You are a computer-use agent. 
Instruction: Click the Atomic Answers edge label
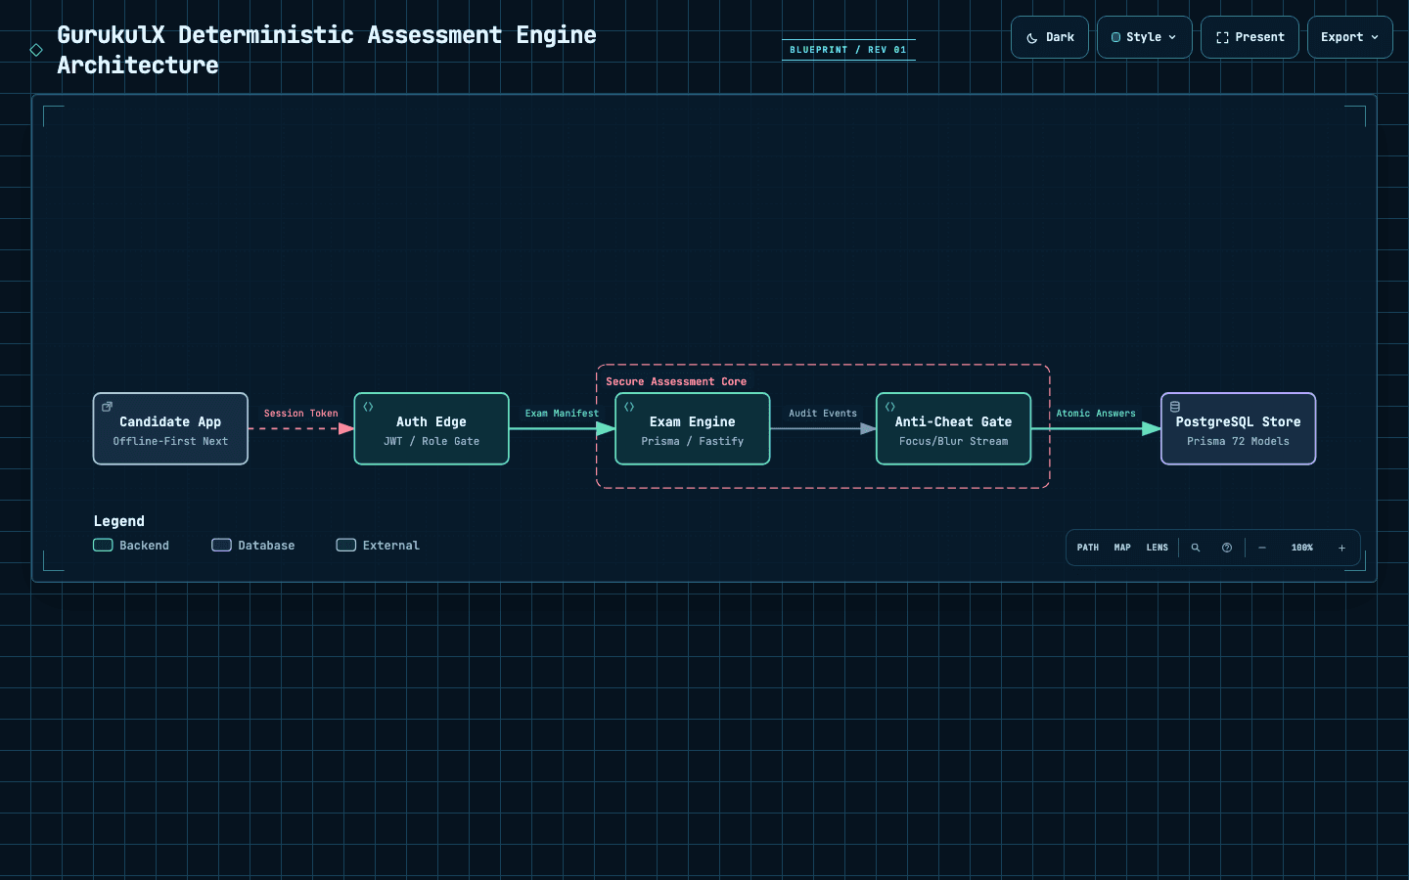[x=1096, y=414]
